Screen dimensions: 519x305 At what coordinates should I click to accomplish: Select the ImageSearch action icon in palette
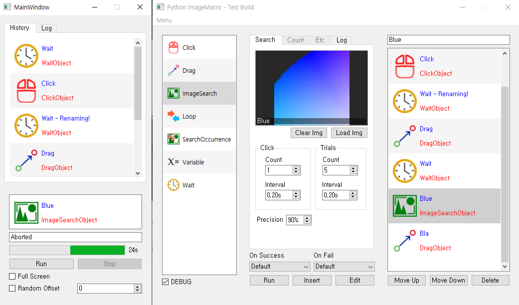pos(173,93)
